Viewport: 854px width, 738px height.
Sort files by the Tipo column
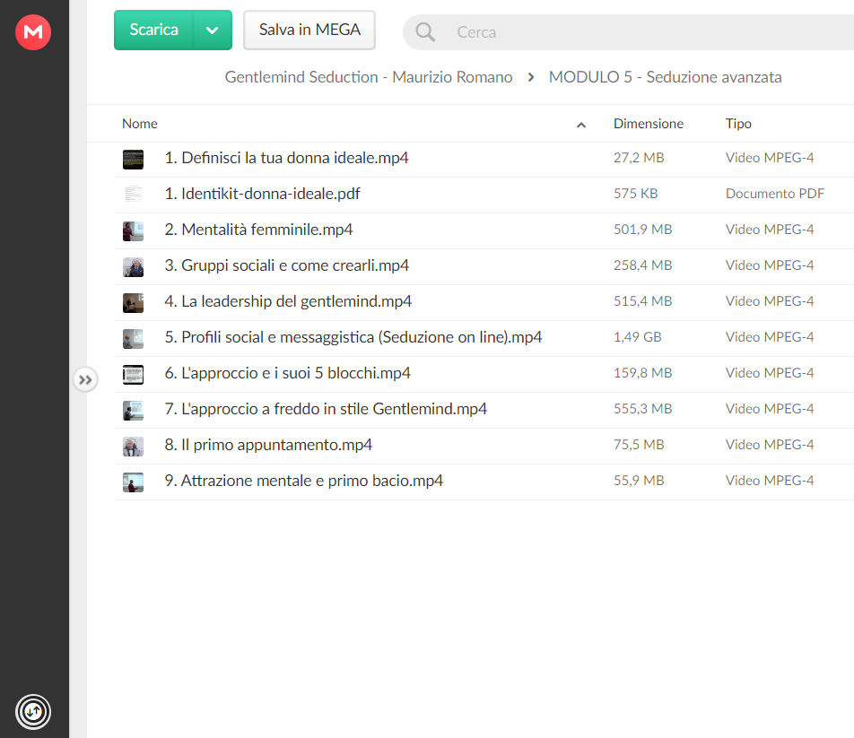(x=738, y=124)
